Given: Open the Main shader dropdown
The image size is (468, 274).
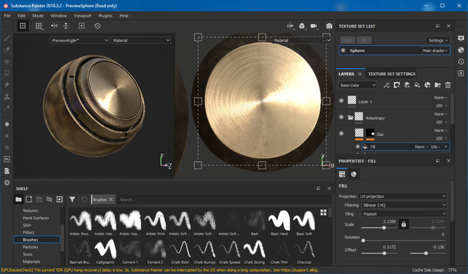Looking at the screenshot, I should (435, 50).
